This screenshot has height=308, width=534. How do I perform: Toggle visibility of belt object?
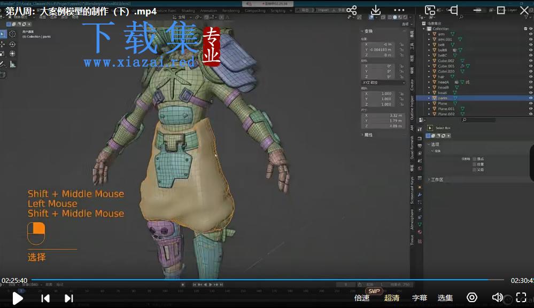point(531,44)
